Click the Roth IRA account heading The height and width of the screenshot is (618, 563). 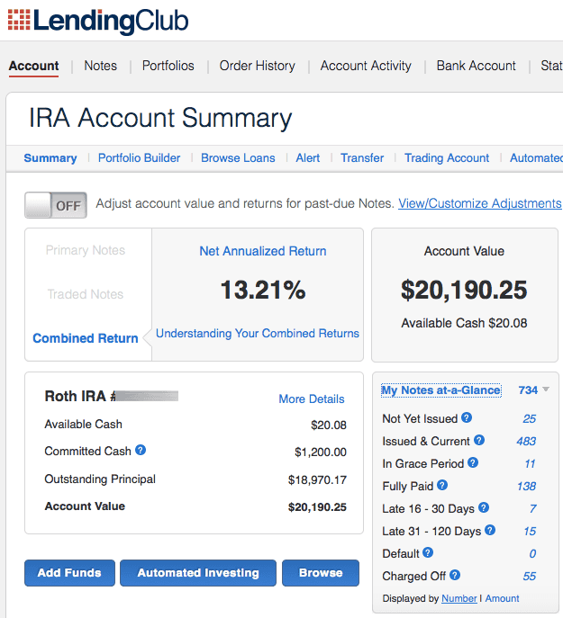pos(112,396)
